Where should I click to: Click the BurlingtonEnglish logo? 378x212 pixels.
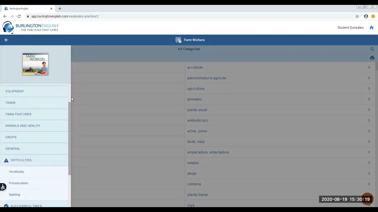(31, 27)
